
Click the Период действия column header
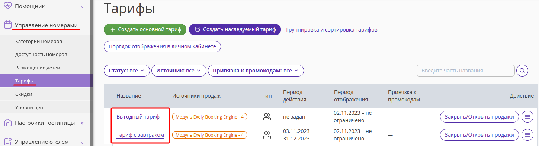[x=295, y=96]
